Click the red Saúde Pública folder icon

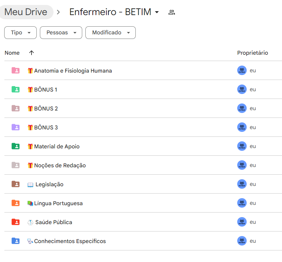pyautogui.click(x=15, y=222)
